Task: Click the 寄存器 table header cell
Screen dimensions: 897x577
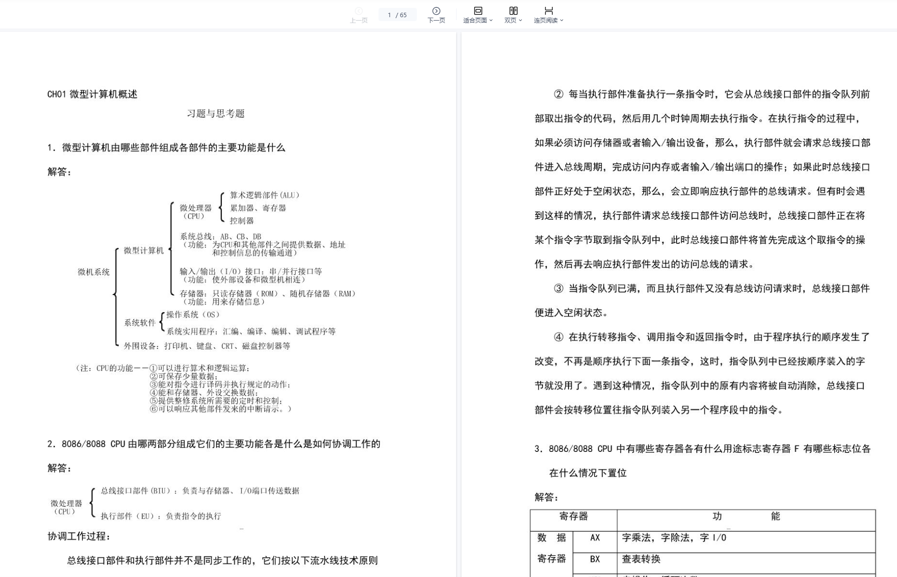Action: tap(573, 517)
